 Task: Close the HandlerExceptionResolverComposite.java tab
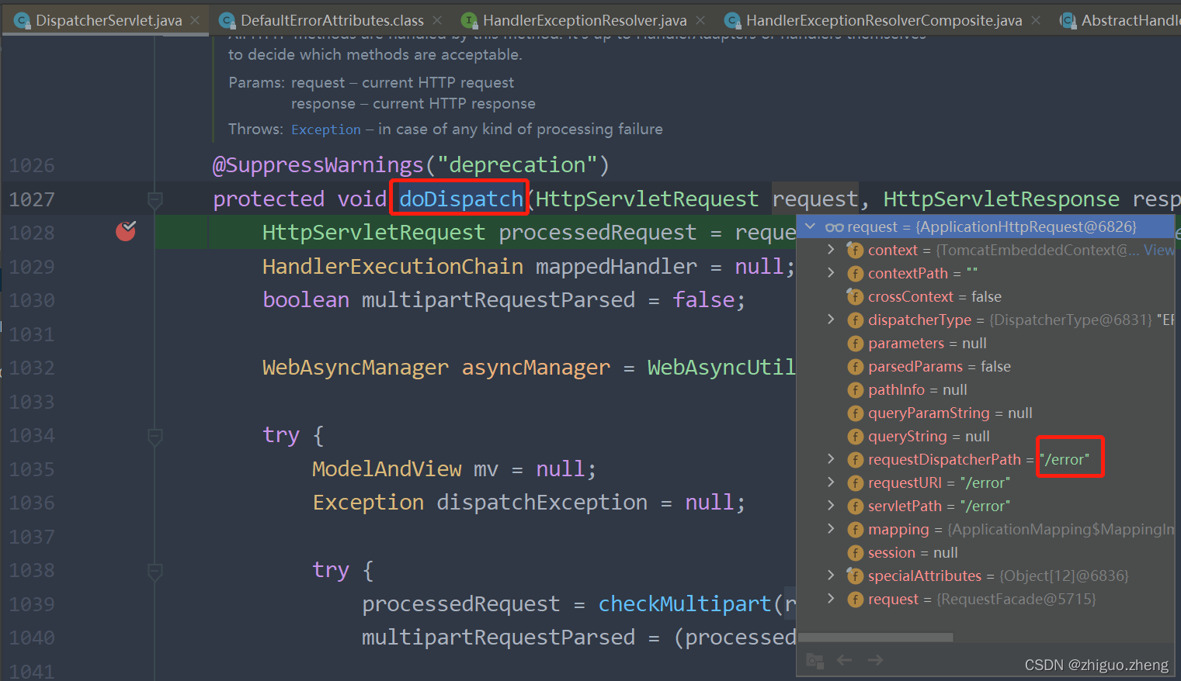tap(1036, 20)
